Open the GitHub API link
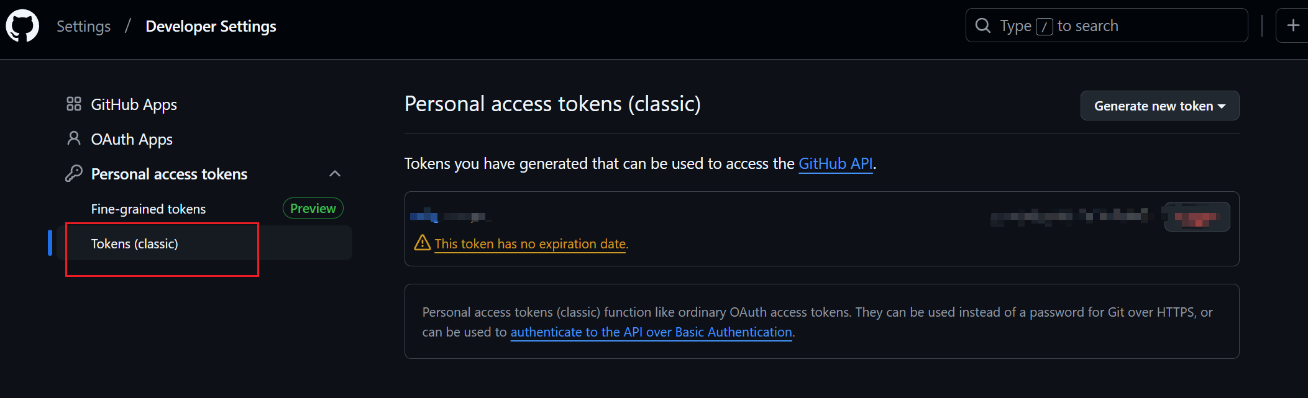Viewport: 1308px width, 398px height. coord(835,163)
